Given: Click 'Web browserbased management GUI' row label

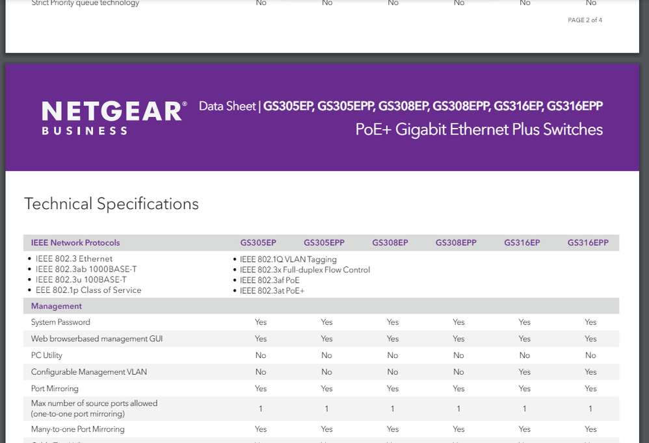Looking at the screenshot, I should [x=97, y=338].
